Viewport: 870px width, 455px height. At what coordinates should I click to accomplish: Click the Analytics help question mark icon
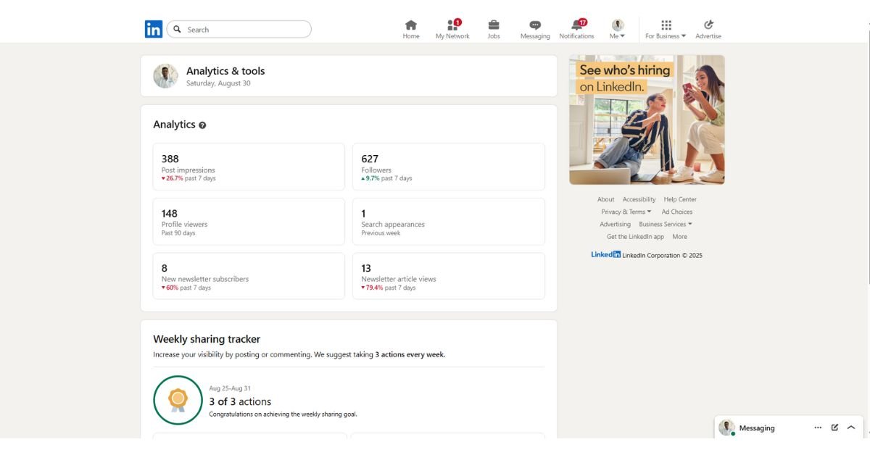point(202,125)
